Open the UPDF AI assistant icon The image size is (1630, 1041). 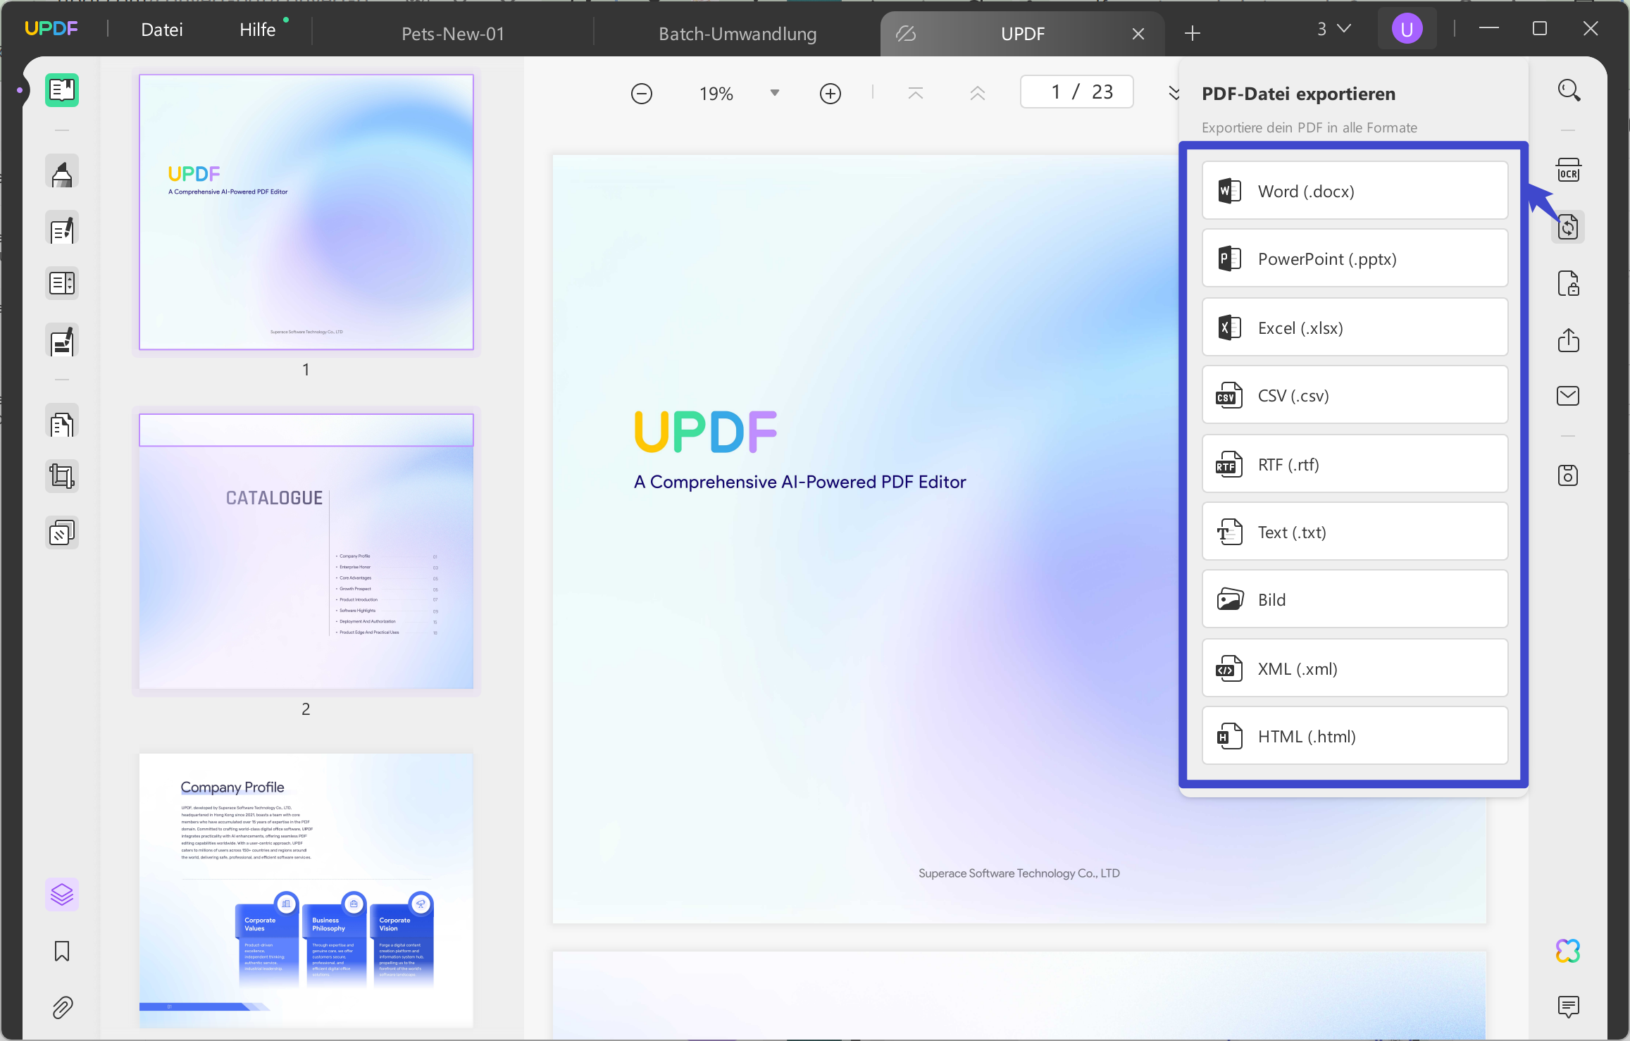(1569, 951)
